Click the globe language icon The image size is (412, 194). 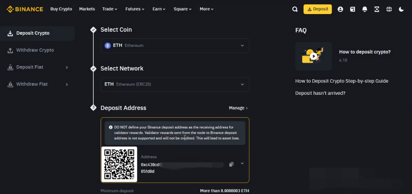[x=389, y=9]
